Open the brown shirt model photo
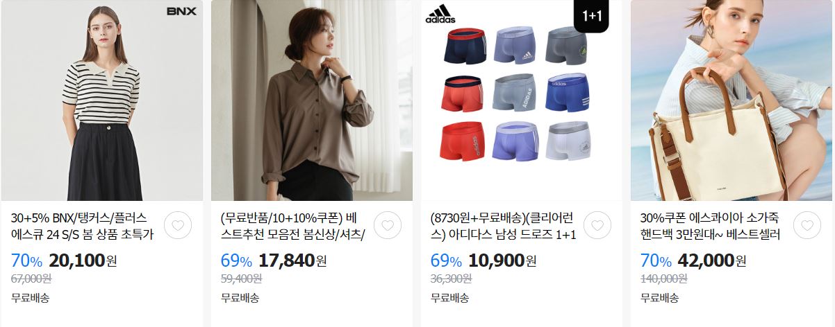 (312, 100)
